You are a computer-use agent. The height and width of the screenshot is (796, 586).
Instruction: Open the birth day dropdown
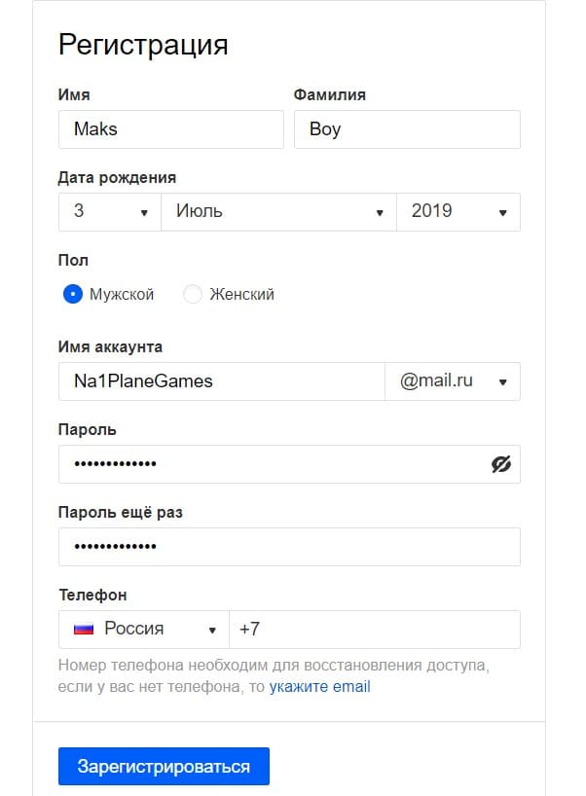(109, 211)
